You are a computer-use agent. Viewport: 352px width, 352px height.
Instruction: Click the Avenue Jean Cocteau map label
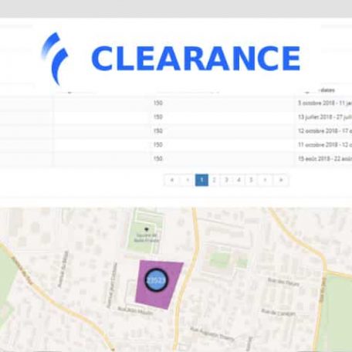tap(112, 286)
